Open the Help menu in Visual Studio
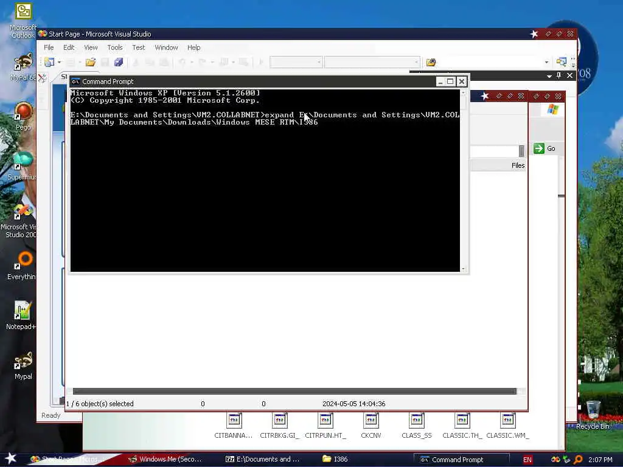Screen dimensions: 623x467 [x=193, y=47]
